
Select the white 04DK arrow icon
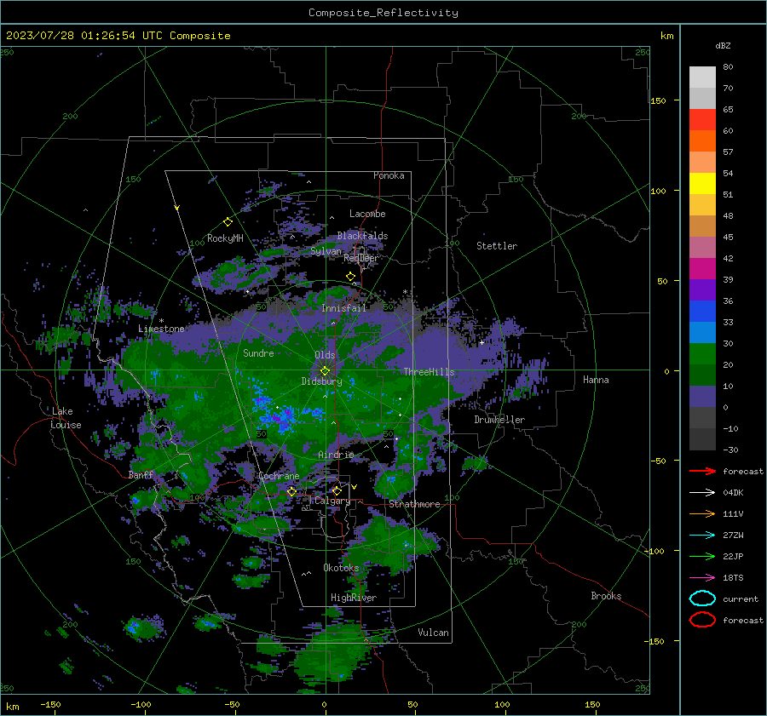(702, 493)
